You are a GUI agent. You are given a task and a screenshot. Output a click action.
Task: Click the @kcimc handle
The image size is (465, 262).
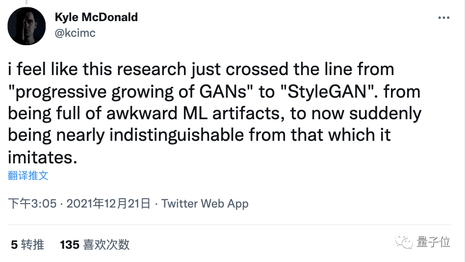(75, 33)
